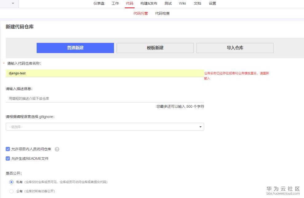
Task: Go to the 工作 section
Action: coord(115,3)
